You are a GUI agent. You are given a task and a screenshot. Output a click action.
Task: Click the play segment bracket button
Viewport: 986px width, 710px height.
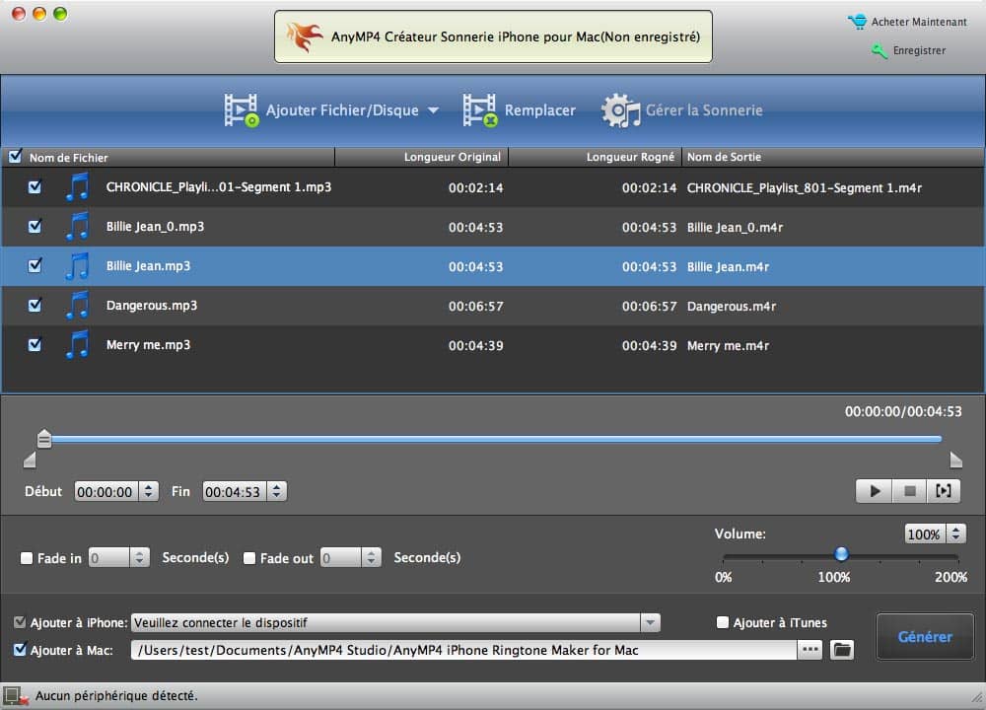pyautogui.click(x=944, y=491)
